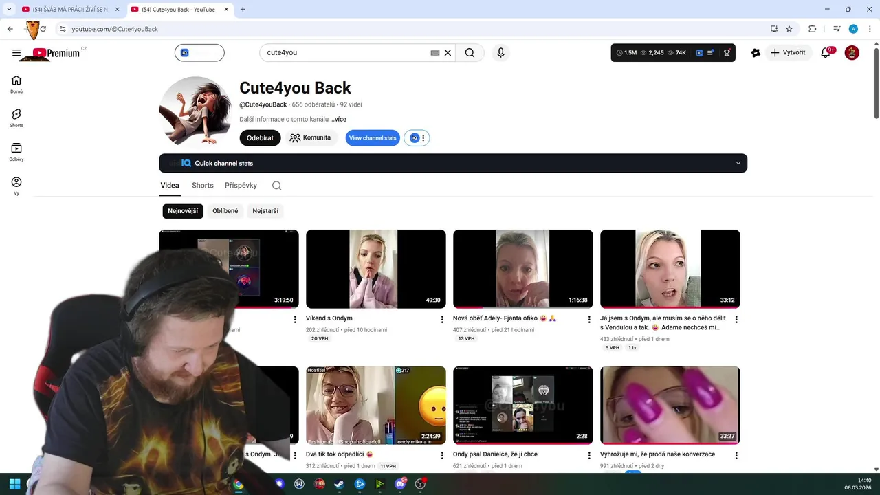Select the Cute4you Back browser tab
880x495 pixels.
click(x=180, y=10)
